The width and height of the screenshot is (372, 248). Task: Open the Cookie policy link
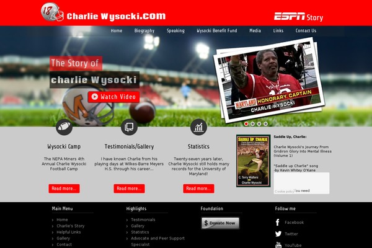284,192
